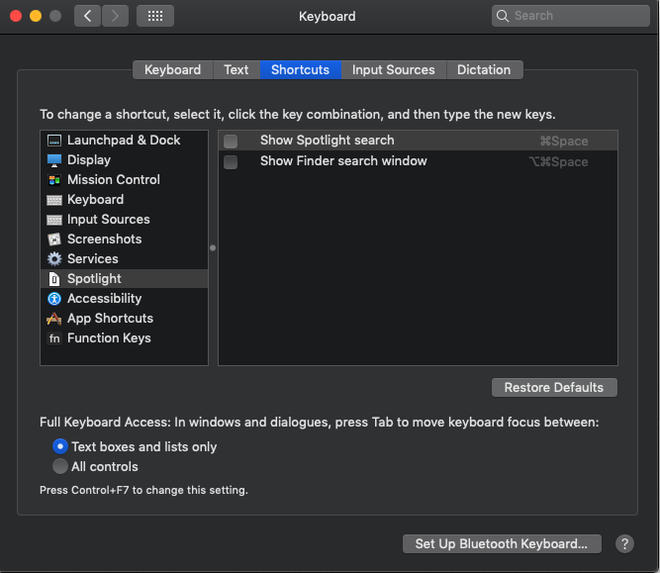Screen dimensions: 660x573
Task: Switch to the Keyboard tab
Action: [172, 70]
